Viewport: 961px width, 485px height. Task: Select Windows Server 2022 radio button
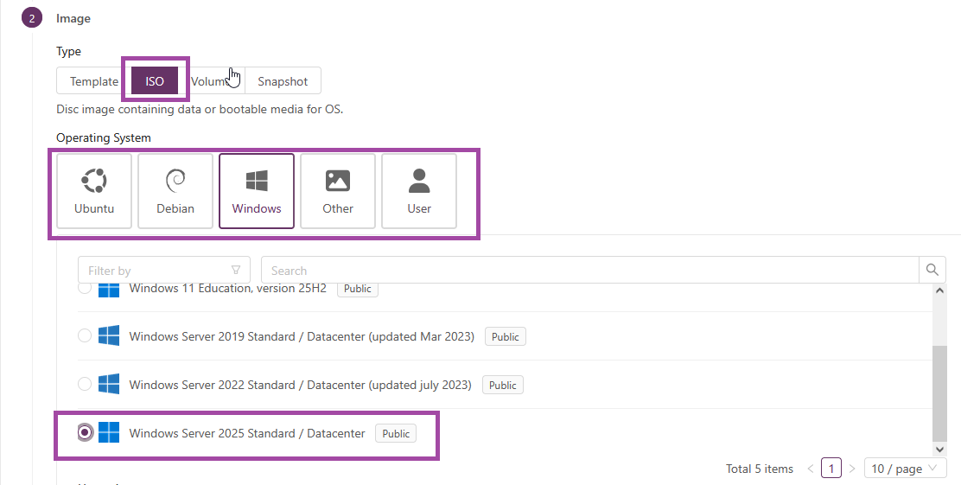click(x=85, y=384)
